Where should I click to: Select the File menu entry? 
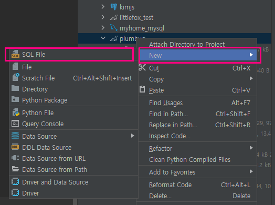73,67
